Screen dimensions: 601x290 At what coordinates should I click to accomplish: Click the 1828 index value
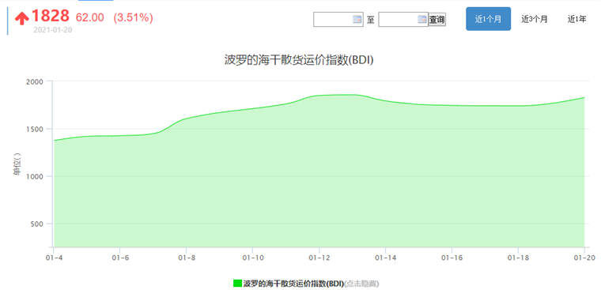(50, 16)
